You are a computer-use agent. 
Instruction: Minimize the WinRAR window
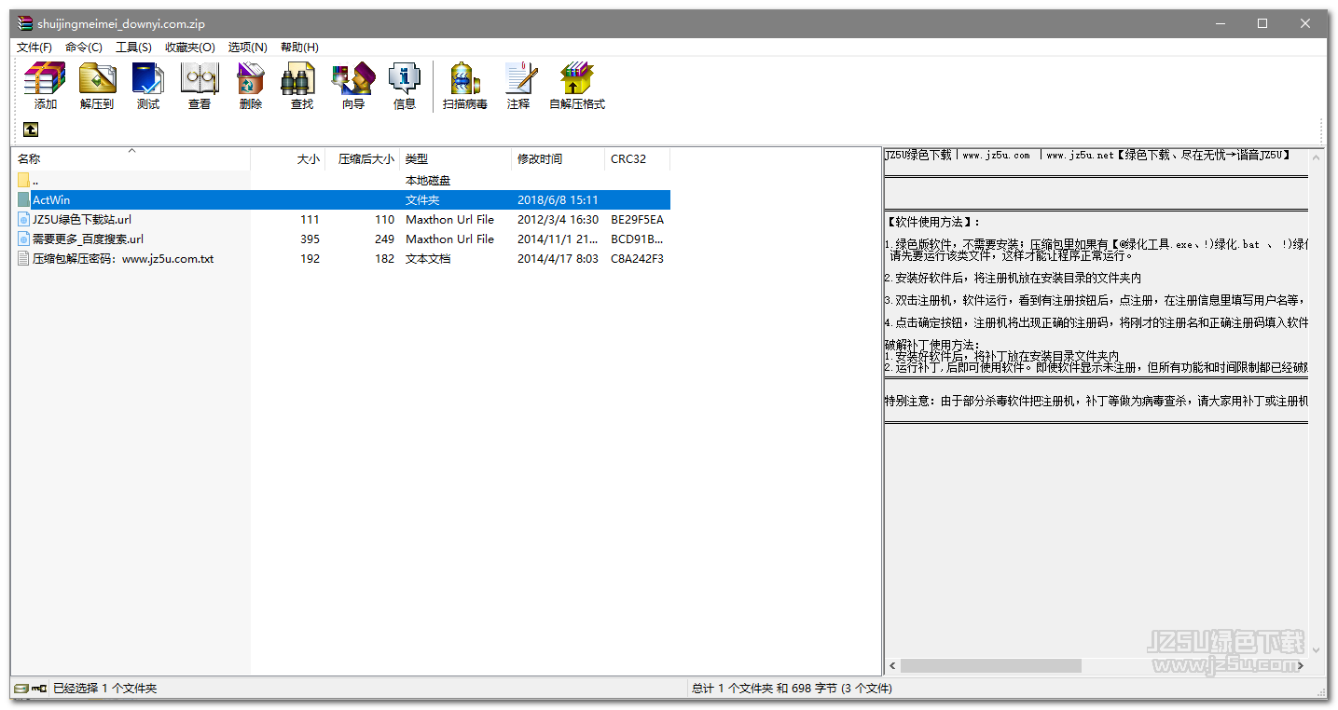pyautogui.click(x=1220, y=23)
